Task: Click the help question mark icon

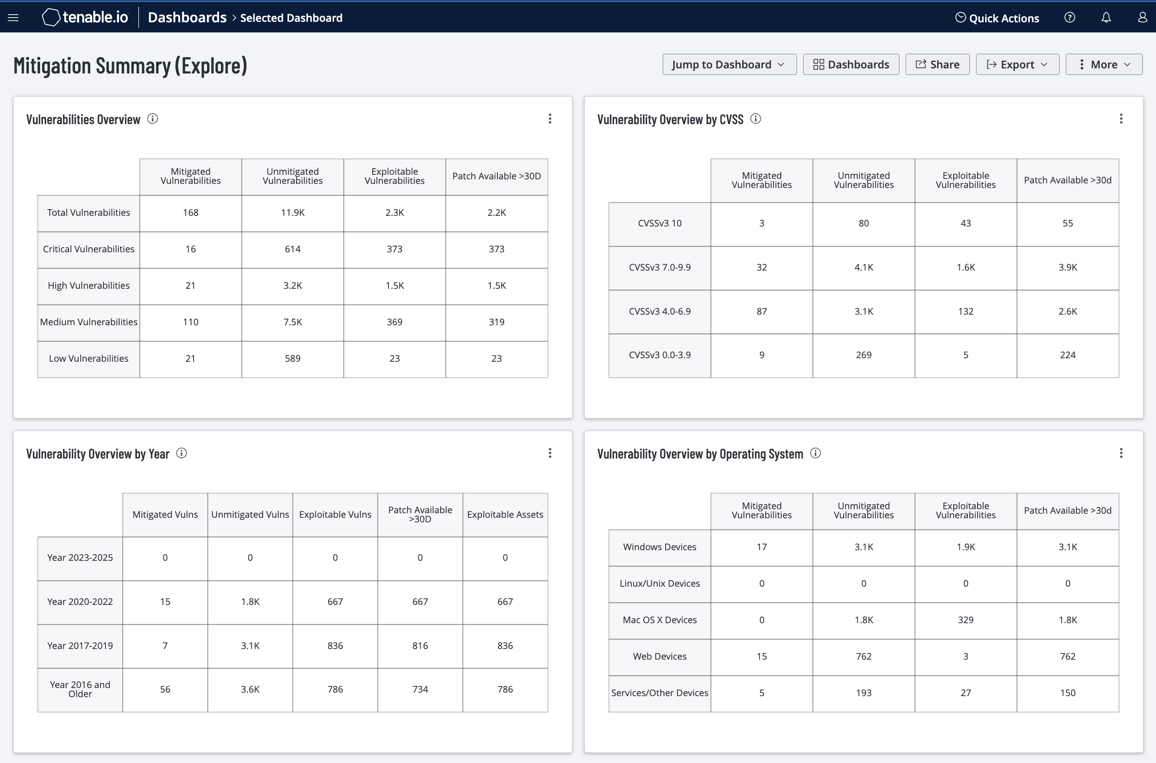Action: tap(1071, 17)
